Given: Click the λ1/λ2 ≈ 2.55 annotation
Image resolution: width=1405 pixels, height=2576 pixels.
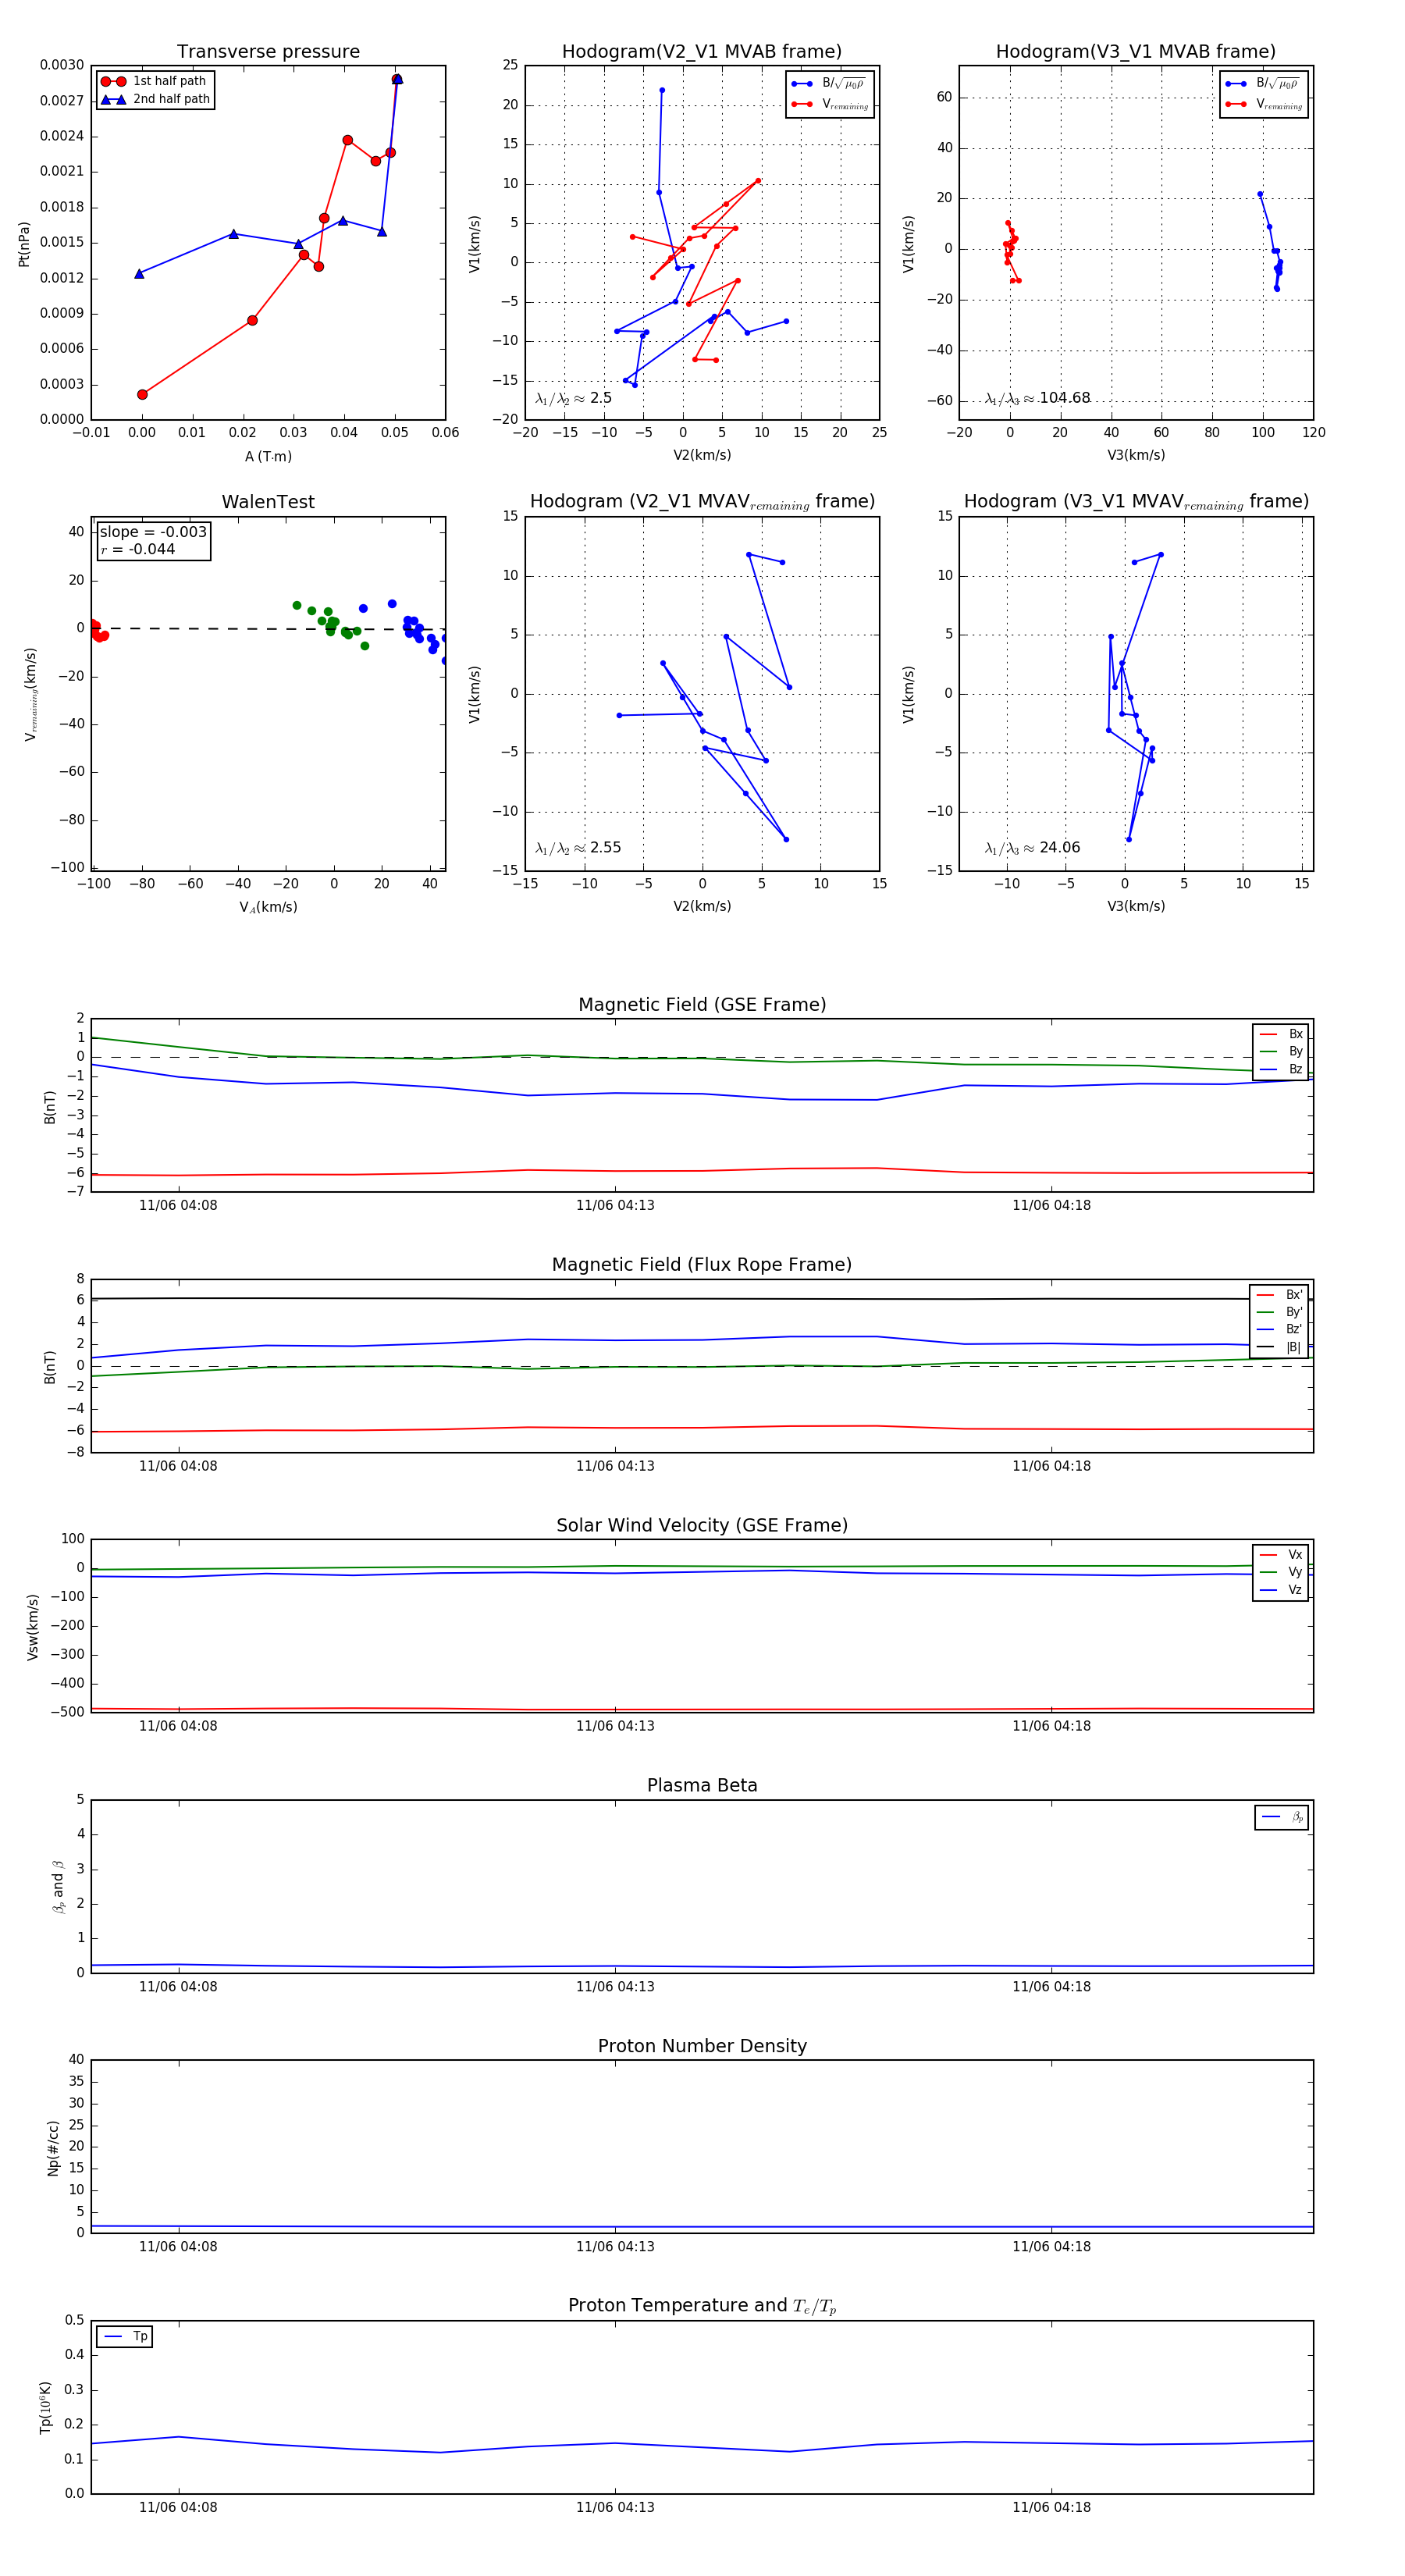Looking at the screenshot, I should click(578, 848).
